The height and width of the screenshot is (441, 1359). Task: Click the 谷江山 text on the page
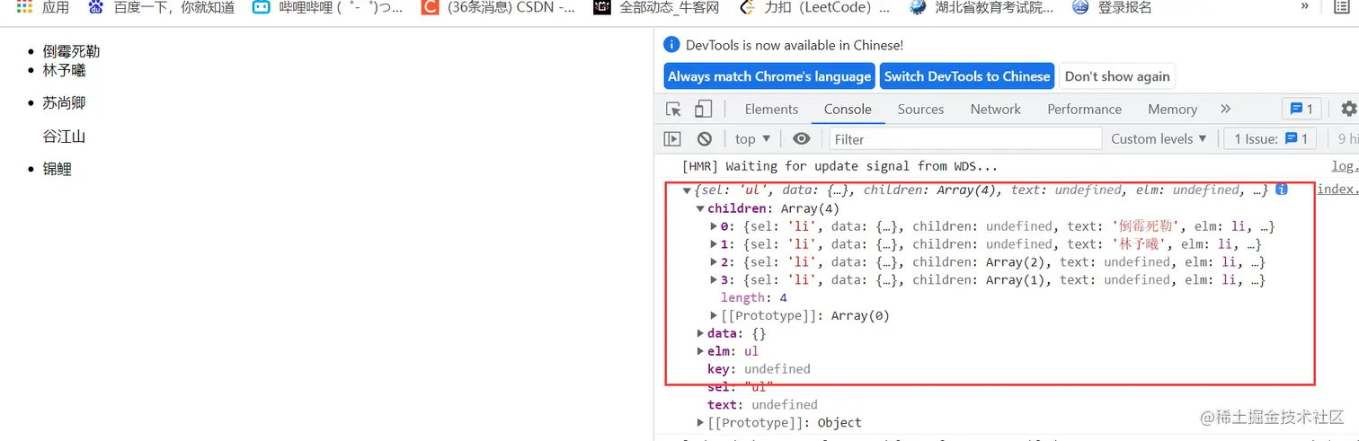coord(64,137)
